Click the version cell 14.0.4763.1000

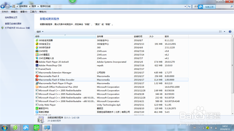(x=172, y=87)
